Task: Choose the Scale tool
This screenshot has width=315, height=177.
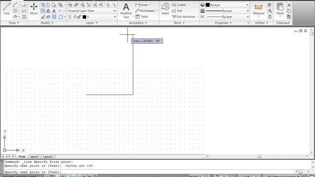Action: click(x=43, y=11)
